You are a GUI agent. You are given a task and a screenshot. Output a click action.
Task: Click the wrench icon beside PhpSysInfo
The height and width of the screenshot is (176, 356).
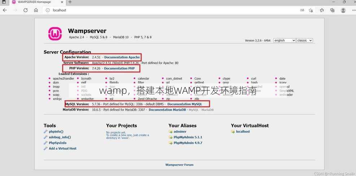pos(46,143)
